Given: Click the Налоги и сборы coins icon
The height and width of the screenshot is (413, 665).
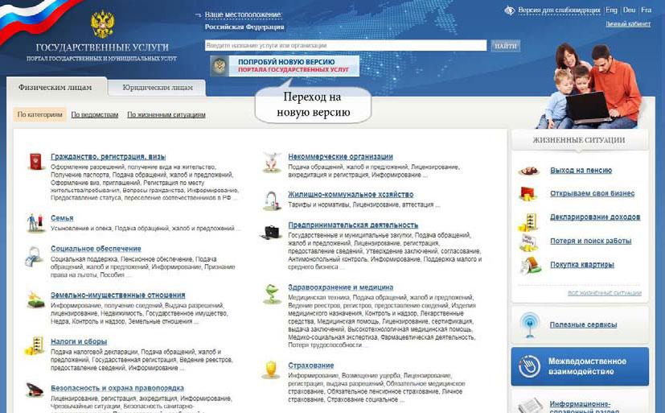Looking at the screenshot, I should [35, 347].
